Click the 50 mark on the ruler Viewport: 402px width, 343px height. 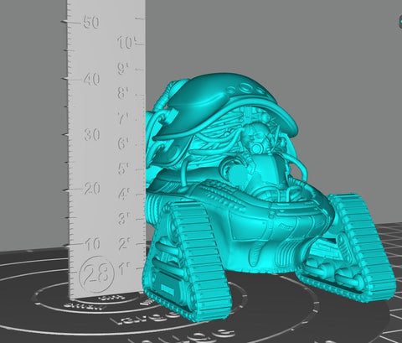[x=91, y=23]
